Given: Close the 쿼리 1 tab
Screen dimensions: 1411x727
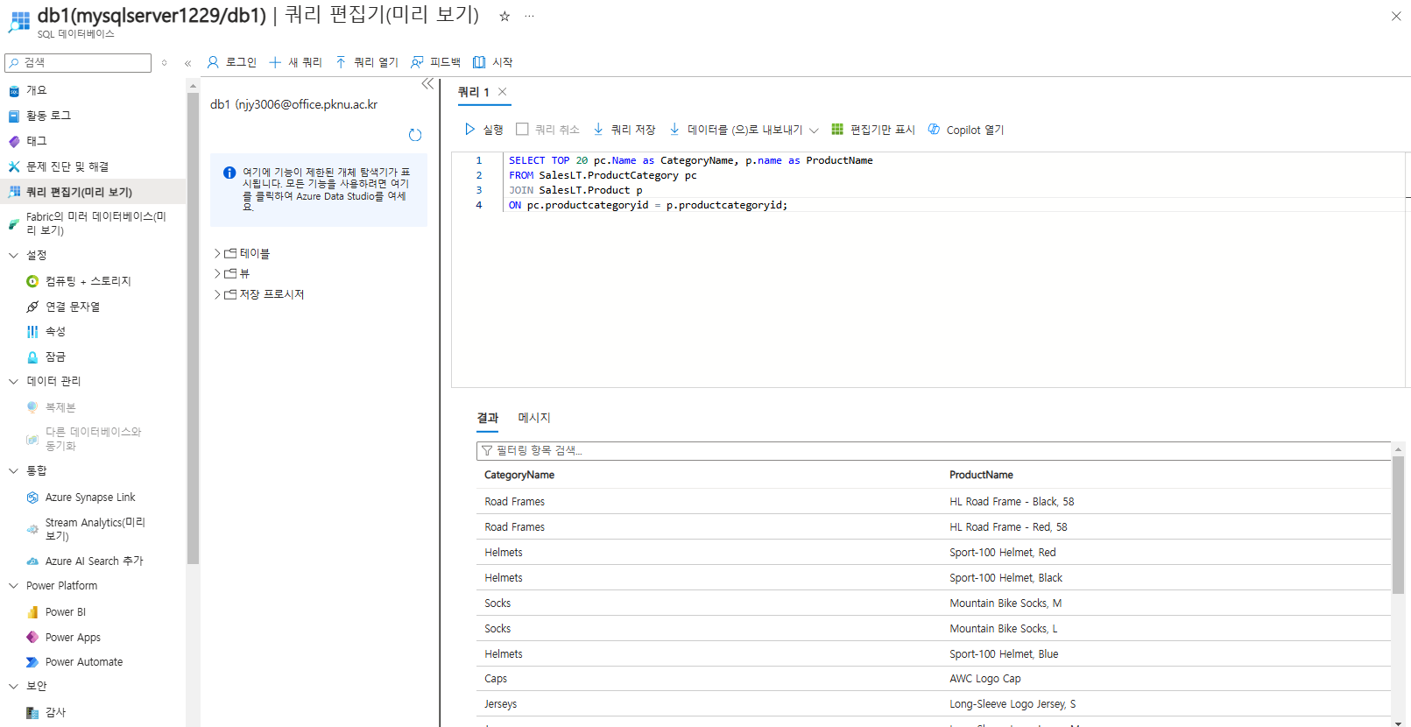Looking at the screenshot, I should (503, 92).
